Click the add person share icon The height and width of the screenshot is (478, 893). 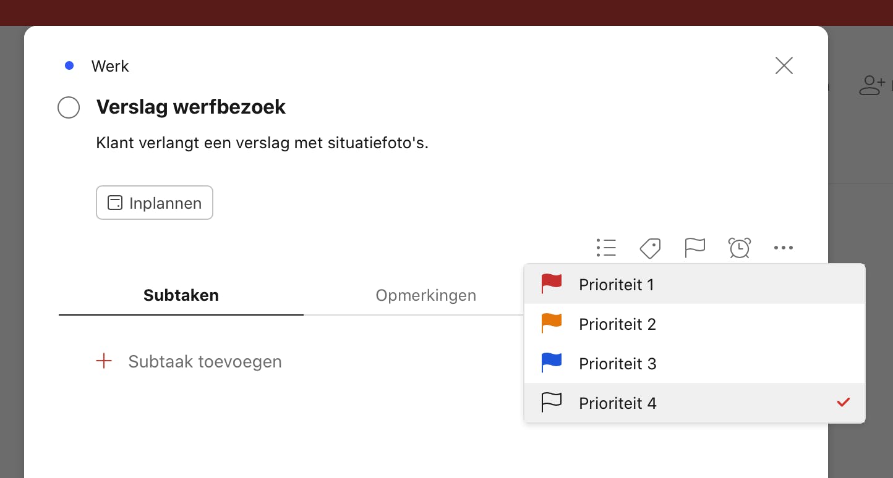click(872, 86)
